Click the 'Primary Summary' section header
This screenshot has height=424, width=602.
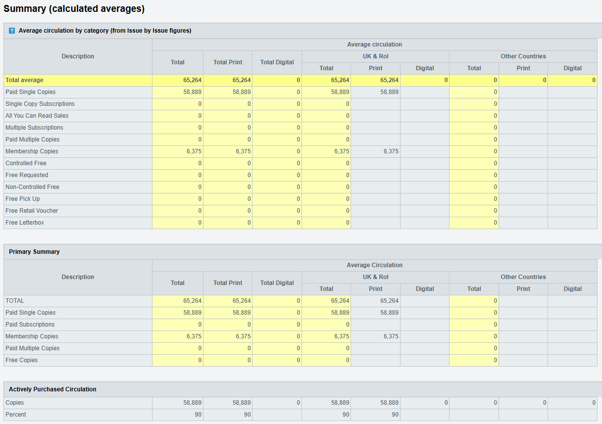(x=34, y=252)
